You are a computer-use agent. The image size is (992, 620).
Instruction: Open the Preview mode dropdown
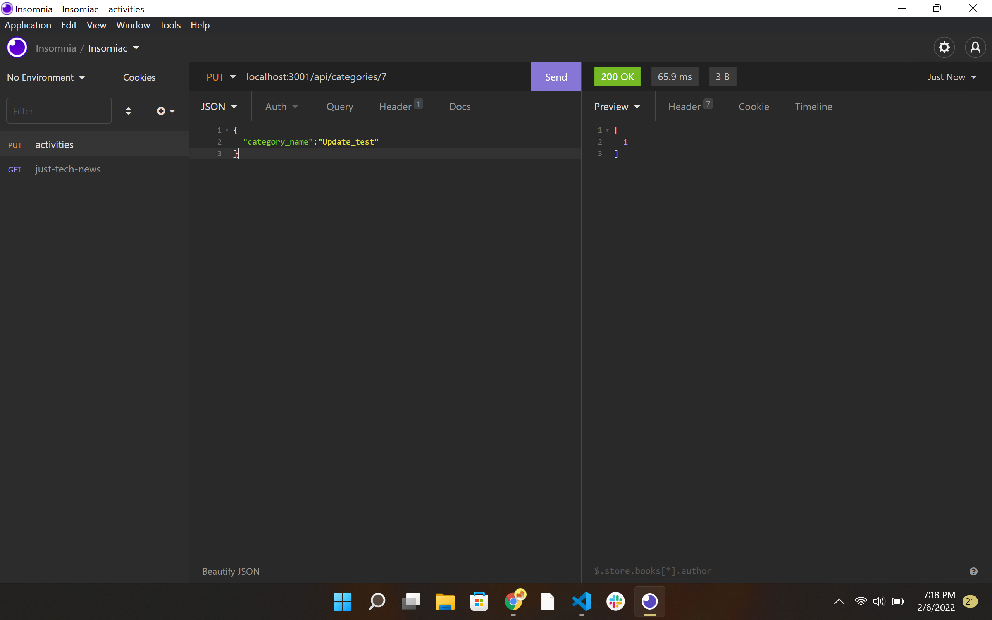pyautogui.click(x=617, y=106)
